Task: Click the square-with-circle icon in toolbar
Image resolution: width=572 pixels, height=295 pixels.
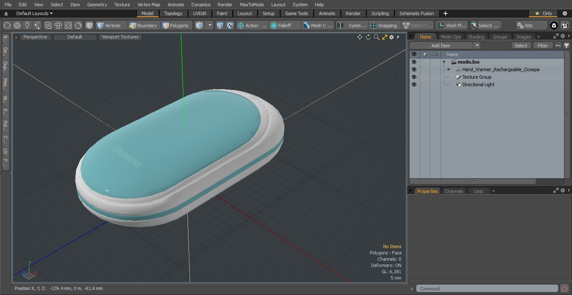Action: pos(68,26)
